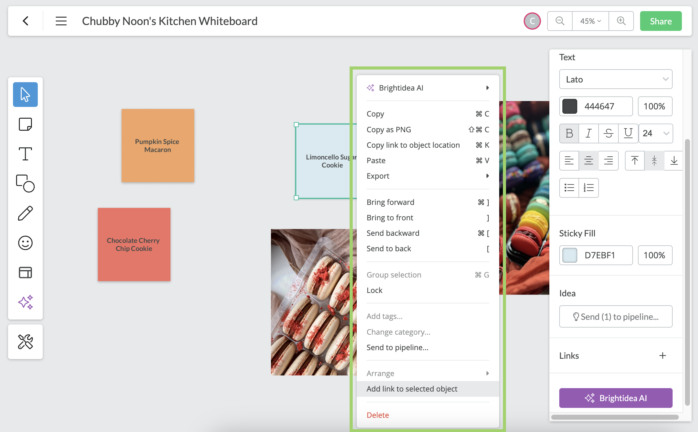Screen dimensions: 698x432
Task: Select Copy as PNG from context menu
Action: tap(389, 129)
